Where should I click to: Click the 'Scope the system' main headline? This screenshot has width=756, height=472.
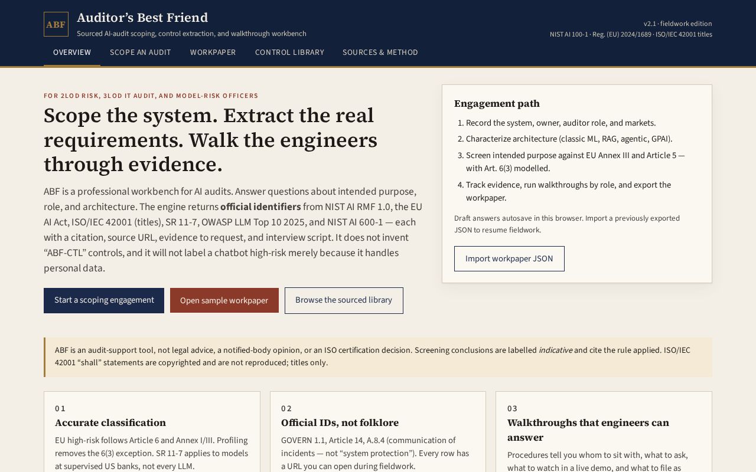pos(210,140)
